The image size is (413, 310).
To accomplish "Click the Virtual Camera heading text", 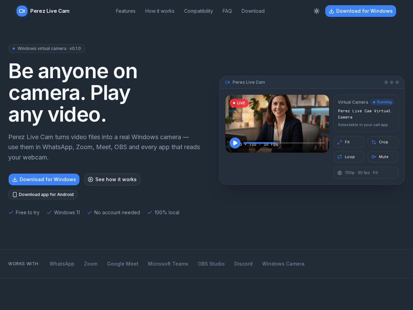I will click(353, 102).
